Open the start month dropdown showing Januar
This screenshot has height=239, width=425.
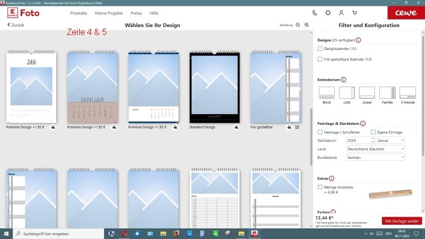tap(390, 140)
